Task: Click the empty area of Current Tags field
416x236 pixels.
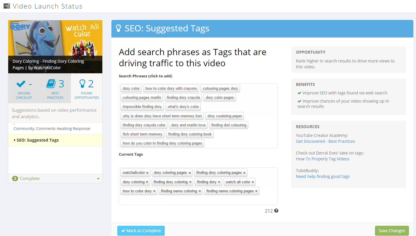Action: [198, 200]
